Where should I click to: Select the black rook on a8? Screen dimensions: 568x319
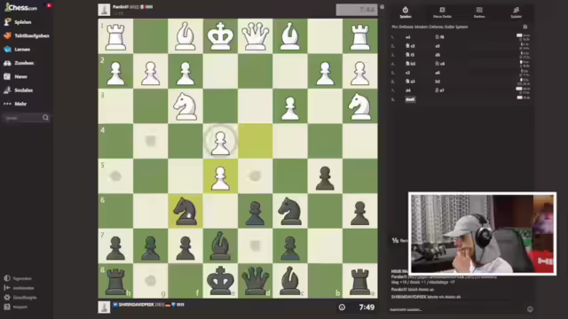pyautogui.click(x=360, y=281)
